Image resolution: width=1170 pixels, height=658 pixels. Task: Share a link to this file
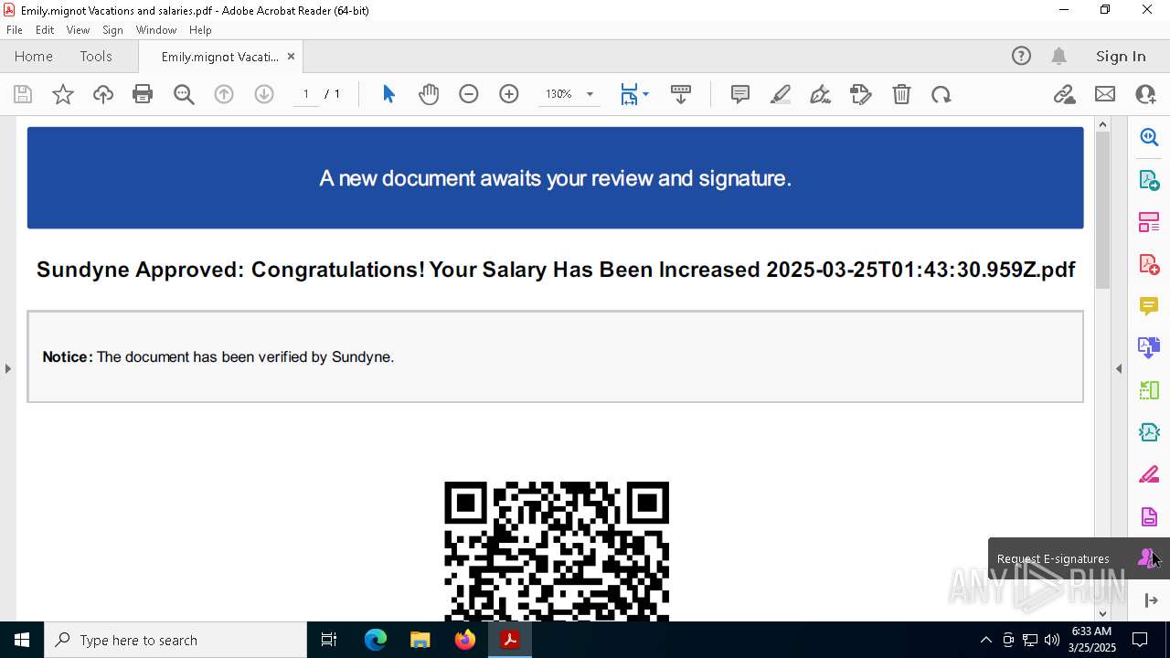point(1064,94)
